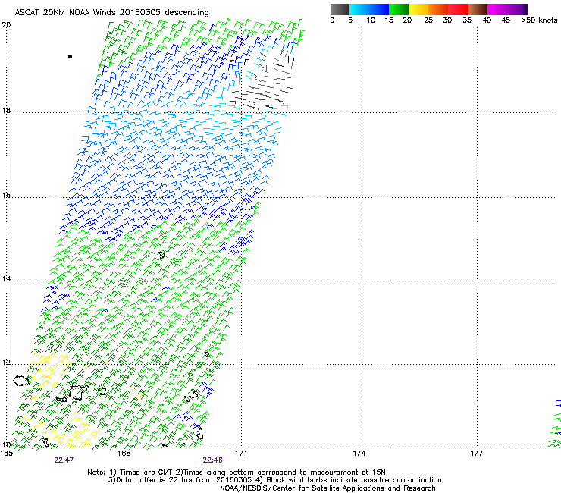Click the latitude label '16' on left axis

[x=6, y=195]
